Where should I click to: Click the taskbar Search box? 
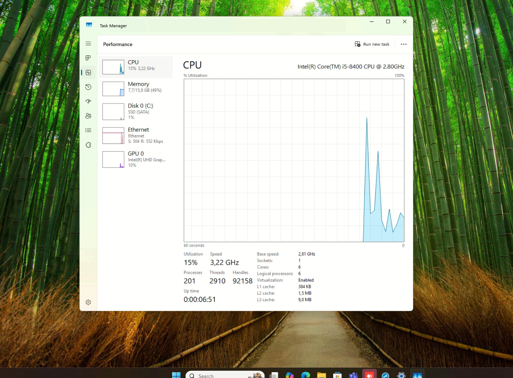pos(225,375)
